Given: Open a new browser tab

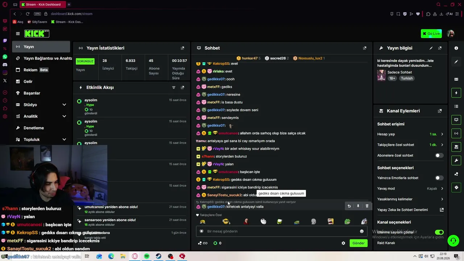Looking at the screenshot, I should click(69, 5).
